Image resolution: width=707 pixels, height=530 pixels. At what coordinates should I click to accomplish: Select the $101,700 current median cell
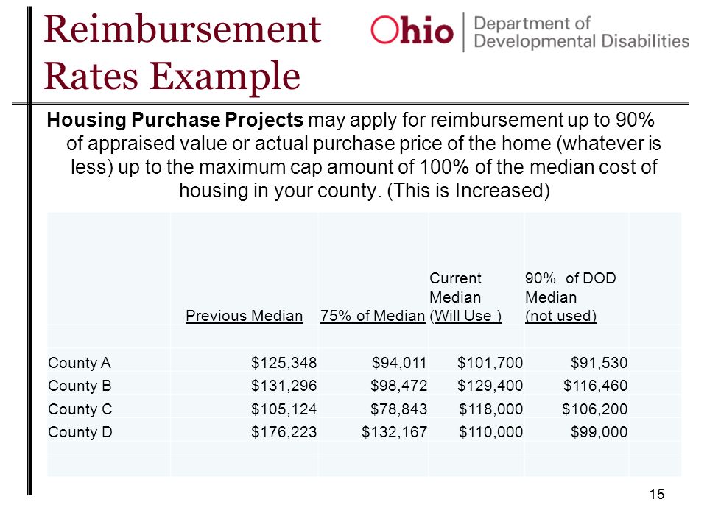(490, 363)
